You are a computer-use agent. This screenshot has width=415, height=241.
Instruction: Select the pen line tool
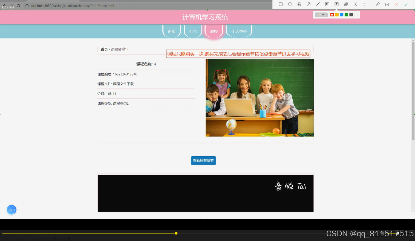pyautogui.click(x=318, y=4)
